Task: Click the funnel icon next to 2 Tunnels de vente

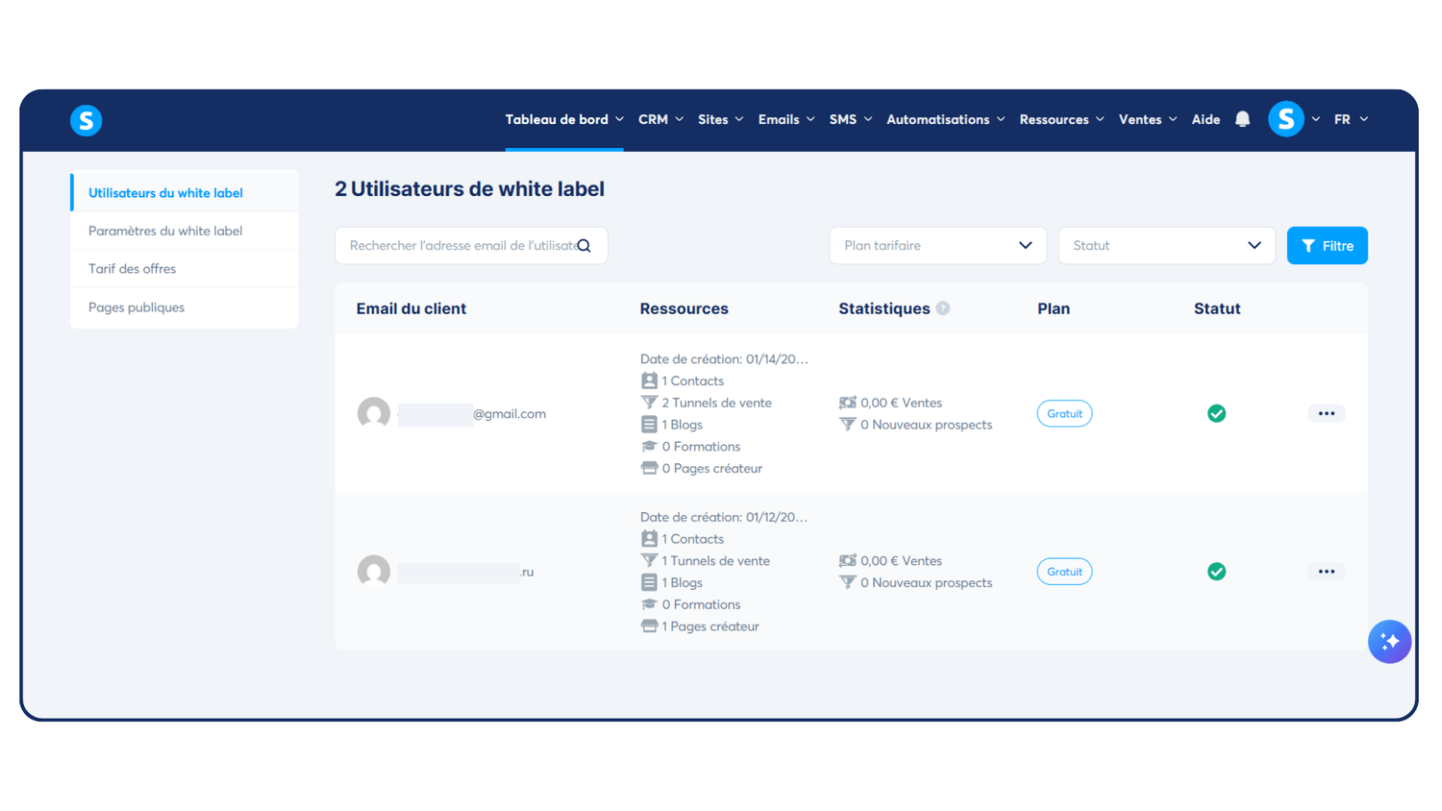Action: (650, 403)
